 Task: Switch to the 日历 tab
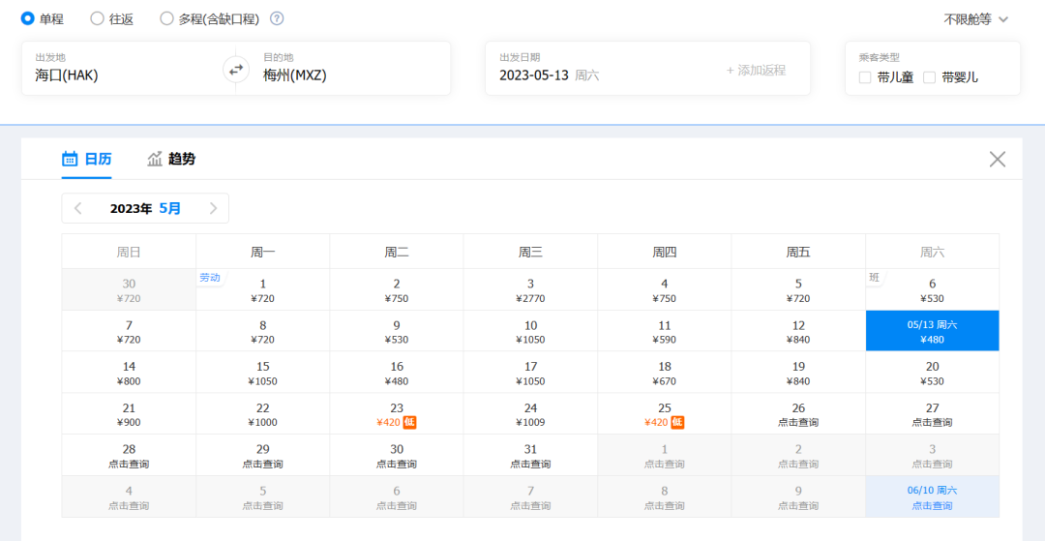point(87,160)
